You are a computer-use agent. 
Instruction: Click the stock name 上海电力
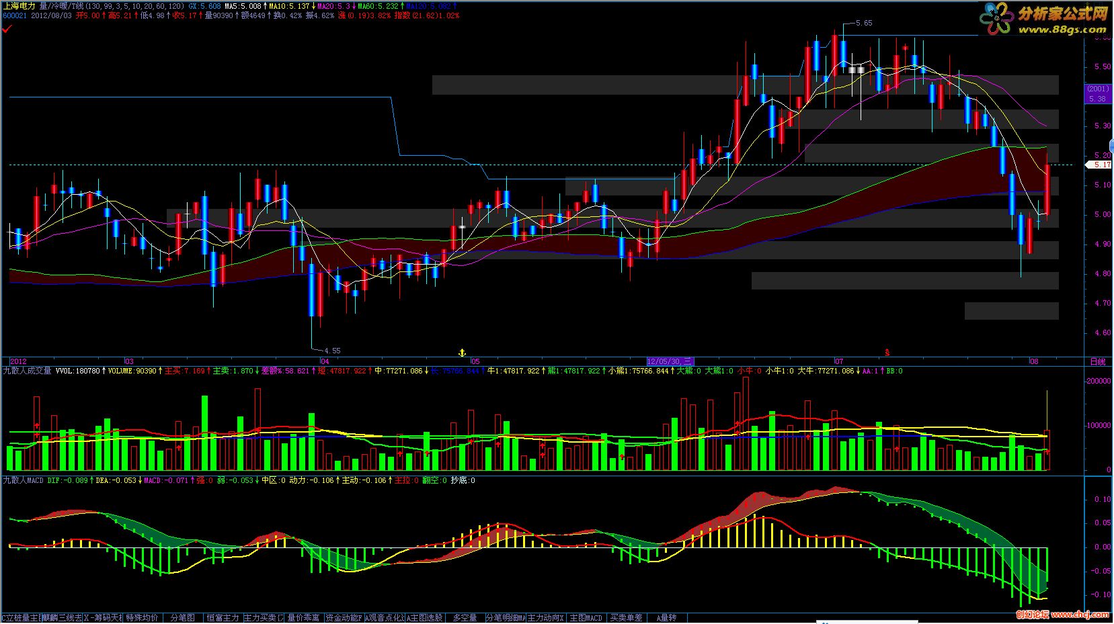(19, 5)
